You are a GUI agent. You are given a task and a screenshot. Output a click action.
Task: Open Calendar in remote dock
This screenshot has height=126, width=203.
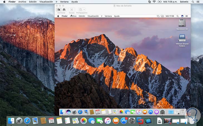98,112
